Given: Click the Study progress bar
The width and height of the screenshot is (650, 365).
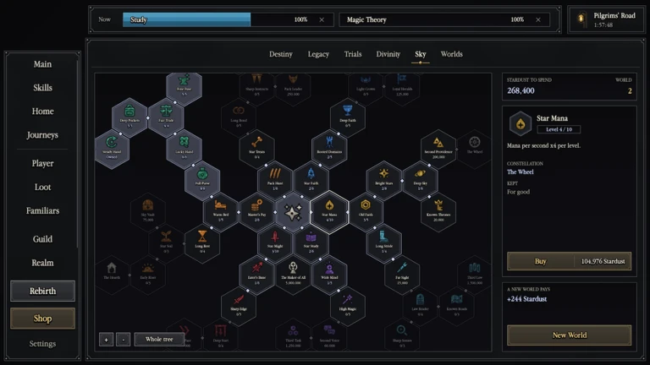Looking at the screenshot, I should (x=228, y=19).
